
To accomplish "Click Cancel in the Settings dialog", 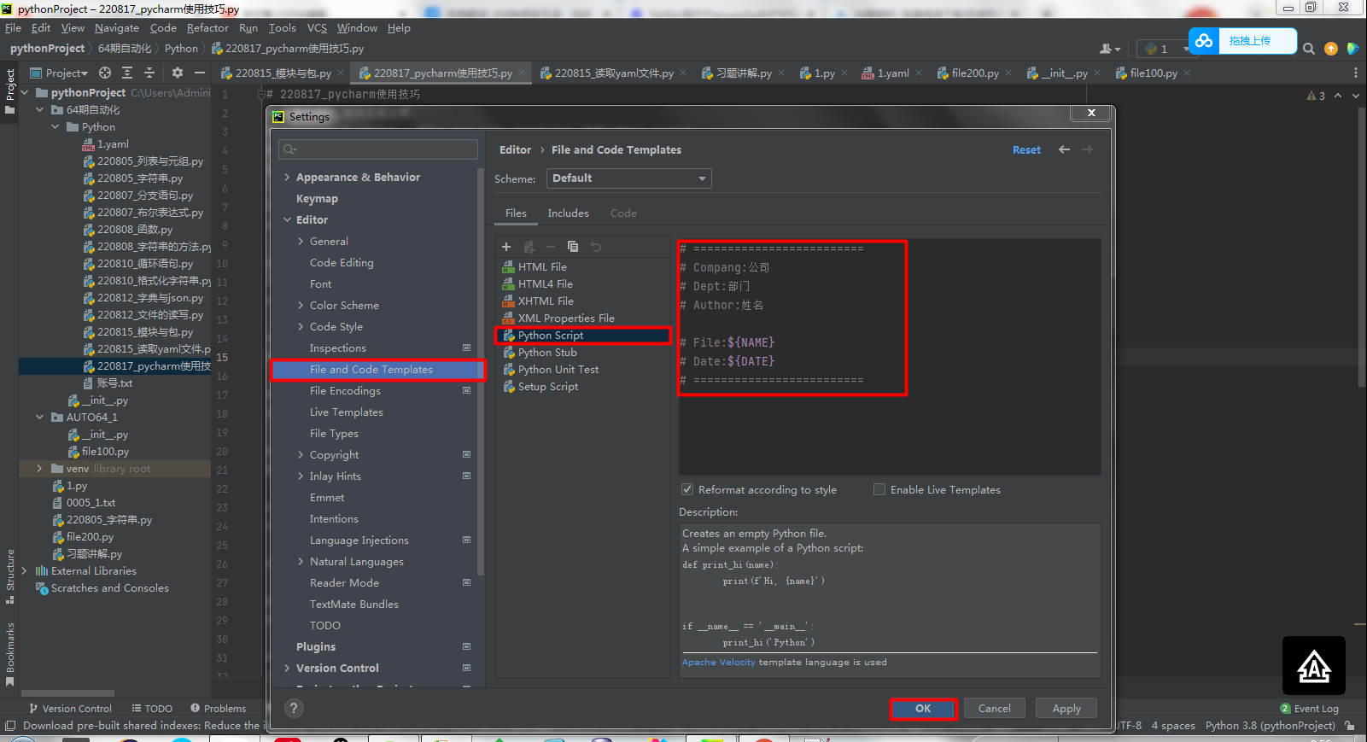I will [x=995, y=709].
